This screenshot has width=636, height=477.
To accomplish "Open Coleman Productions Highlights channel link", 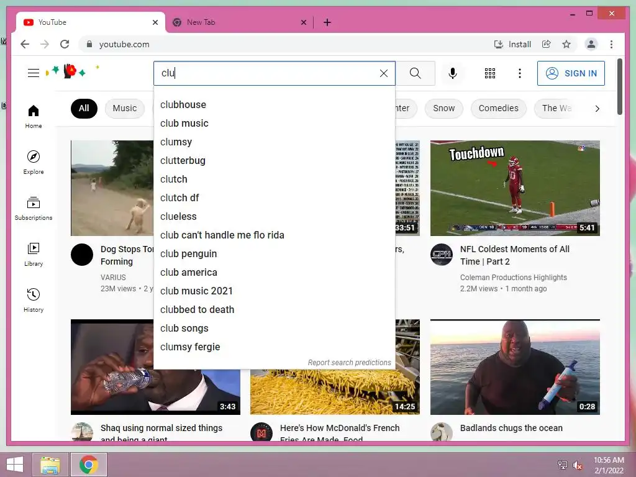I will [x=513, y=278].
